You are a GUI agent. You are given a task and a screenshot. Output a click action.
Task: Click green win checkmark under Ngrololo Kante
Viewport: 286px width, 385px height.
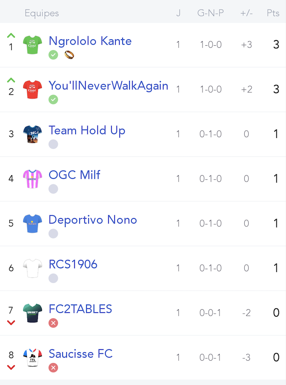[53, 55]
